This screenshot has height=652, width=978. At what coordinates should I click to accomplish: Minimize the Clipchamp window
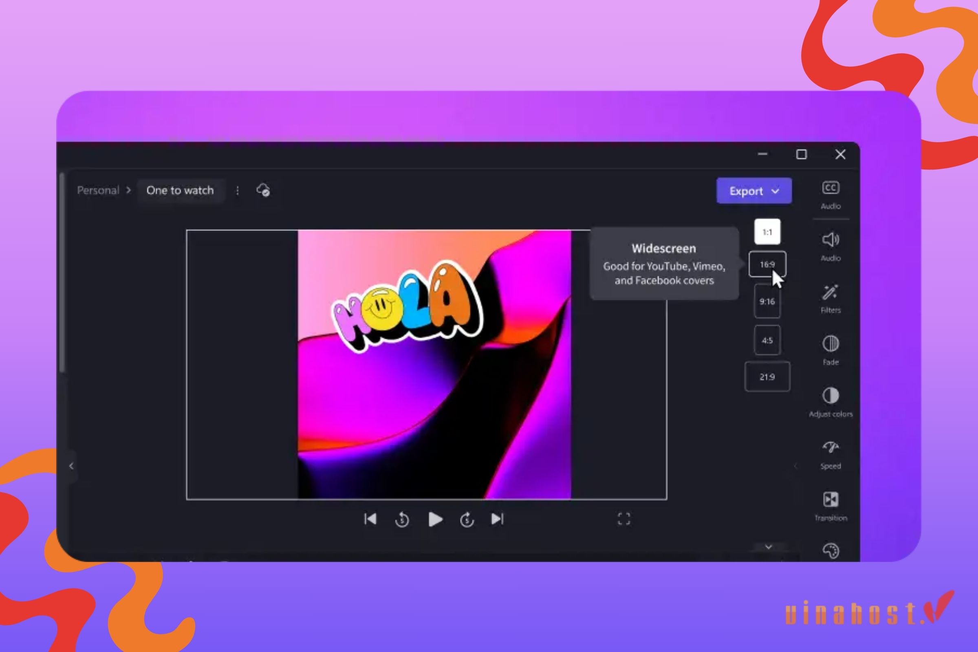point(762,154)
